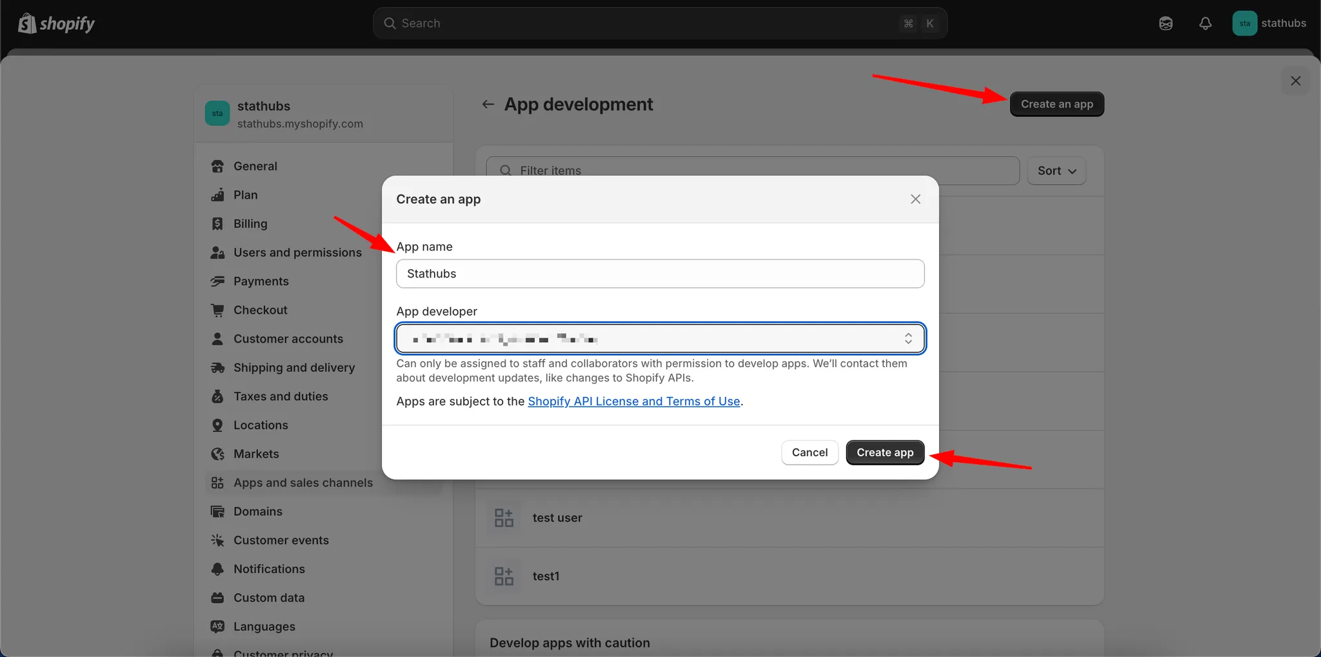Viewport: 1321px width, 657px height.
Task: Open Languages settings
Action: (x=264, y=627)
